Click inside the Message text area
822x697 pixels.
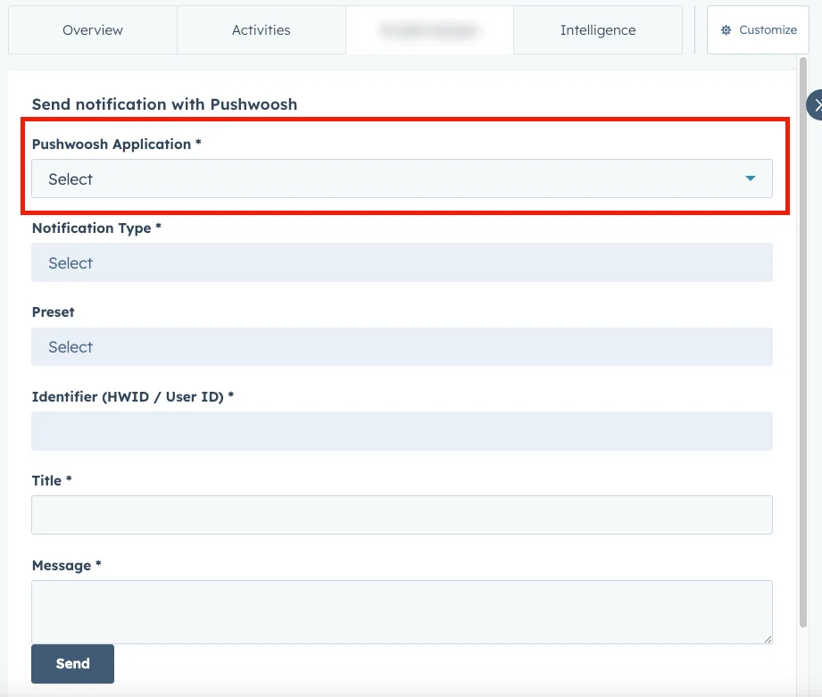tap(402, 611)
